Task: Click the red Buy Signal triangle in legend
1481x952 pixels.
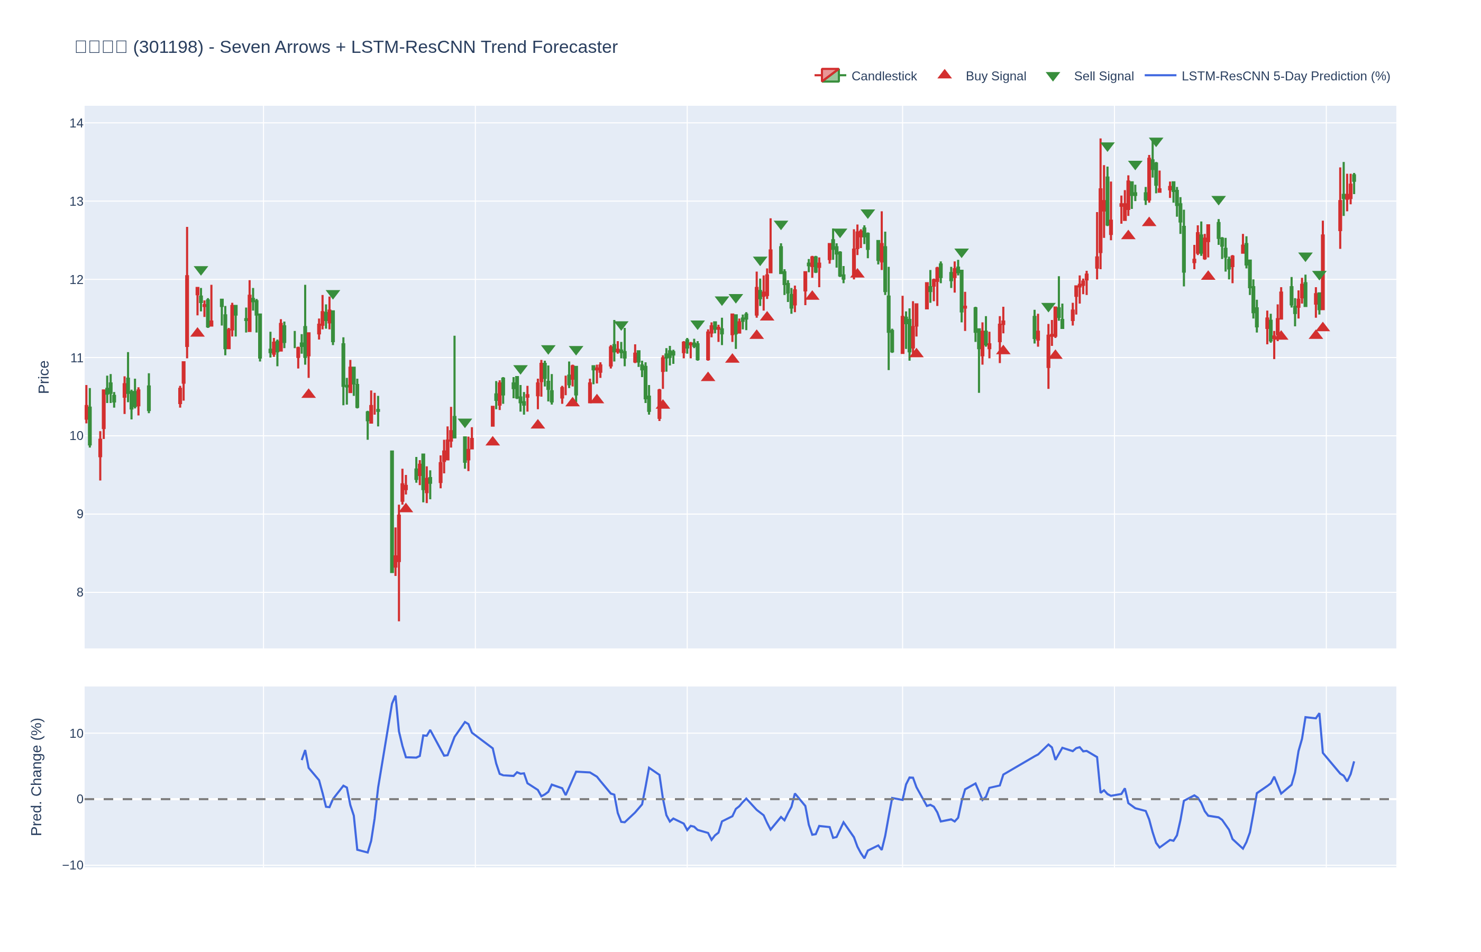Action: tap(945, 75)
